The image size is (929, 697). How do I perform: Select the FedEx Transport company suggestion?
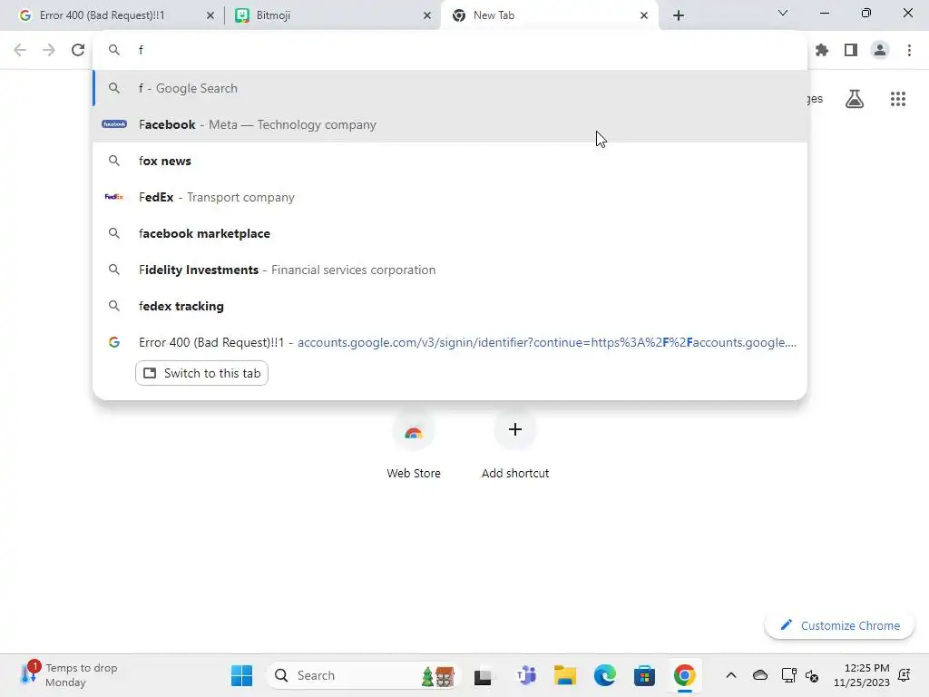[450, 197]
